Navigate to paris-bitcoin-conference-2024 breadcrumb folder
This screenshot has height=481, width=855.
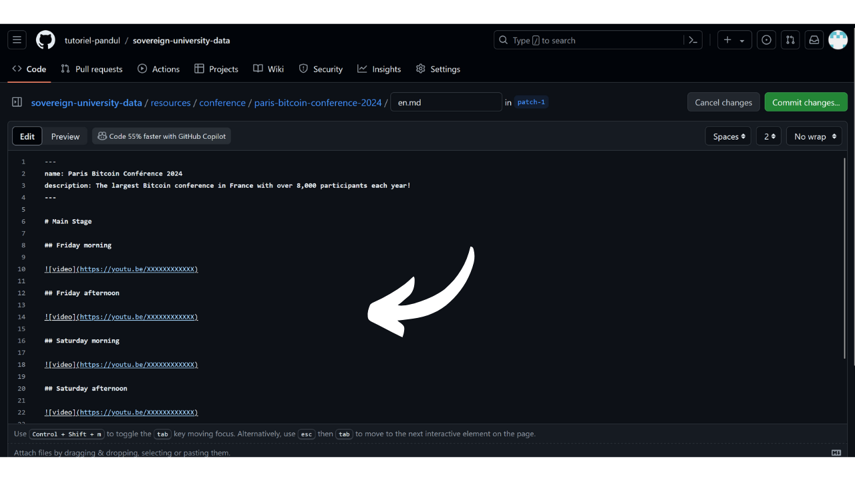318,102
